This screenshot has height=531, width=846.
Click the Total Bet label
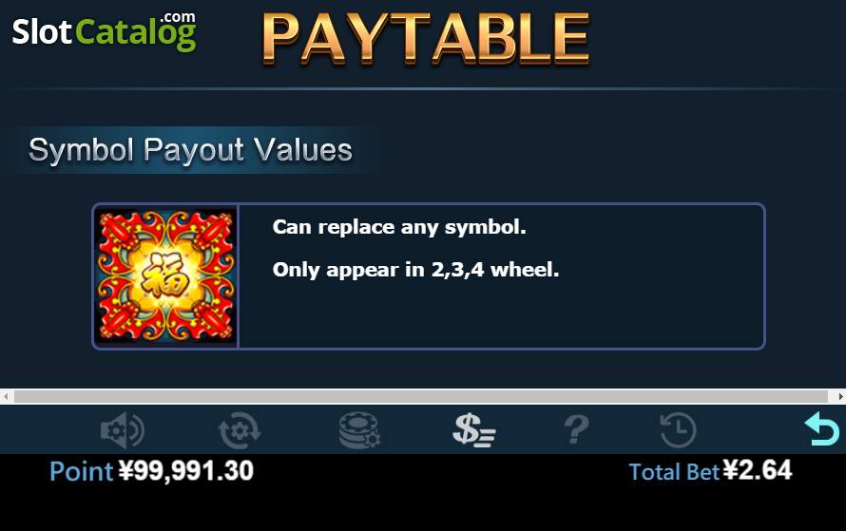(x=674, y=472)
